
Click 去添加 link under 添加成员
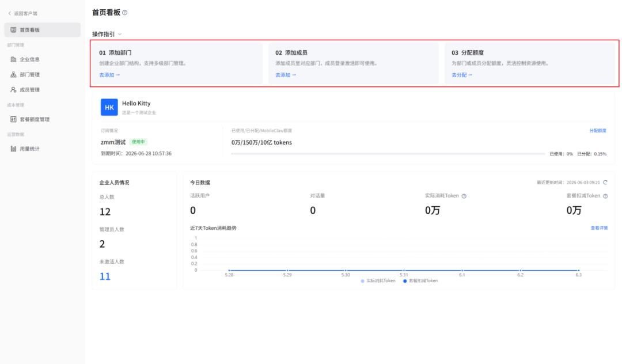coord(286,75)
